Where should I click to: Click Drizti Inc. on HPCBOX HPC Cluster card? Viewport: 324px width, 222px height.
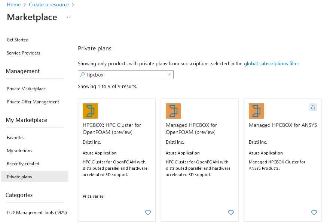point(92,142)
